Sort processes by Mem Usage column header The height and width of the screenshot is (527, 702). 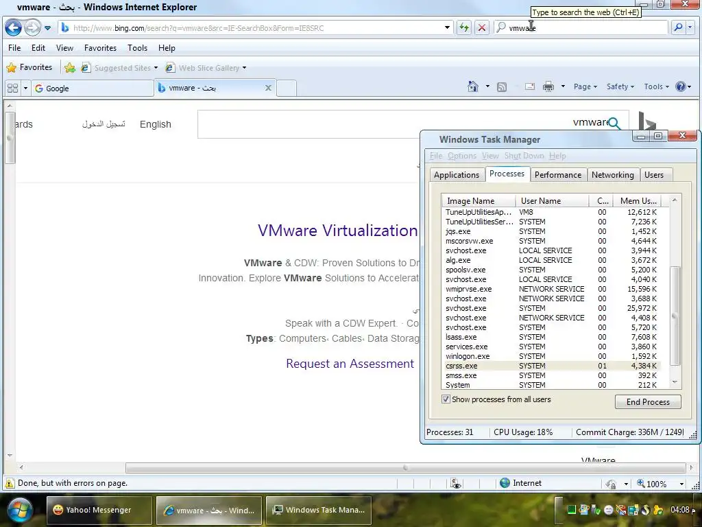[638, 201]
